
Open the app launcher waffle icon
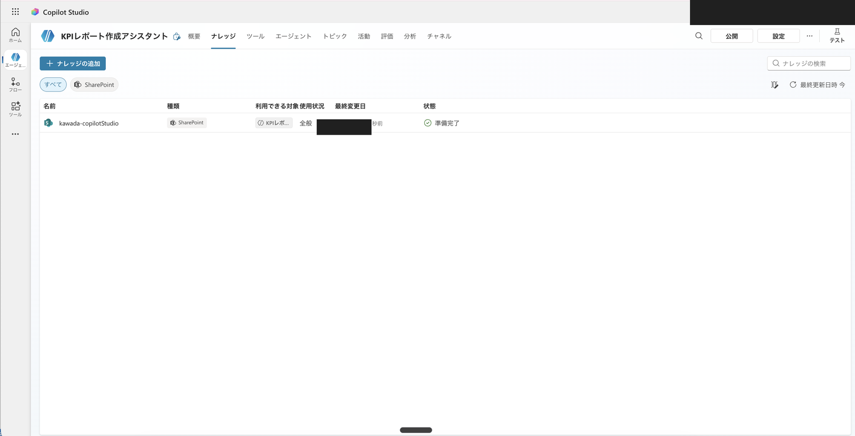pos(15,12)
